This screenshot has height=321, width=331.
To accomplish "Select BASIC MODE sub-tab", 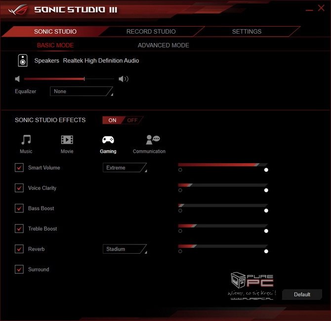I will (x=55, y=45).
